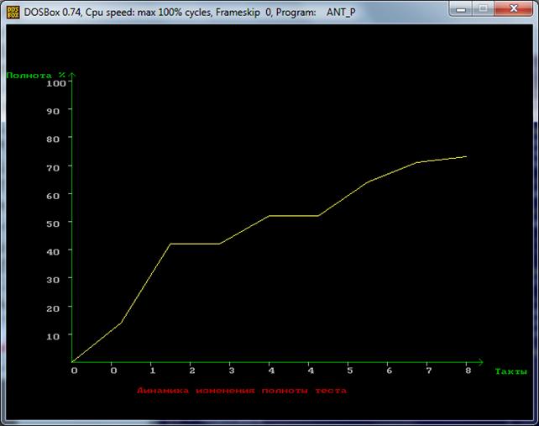
Task: Click the DOSBox icon in title bar
Action: [13, 12]
